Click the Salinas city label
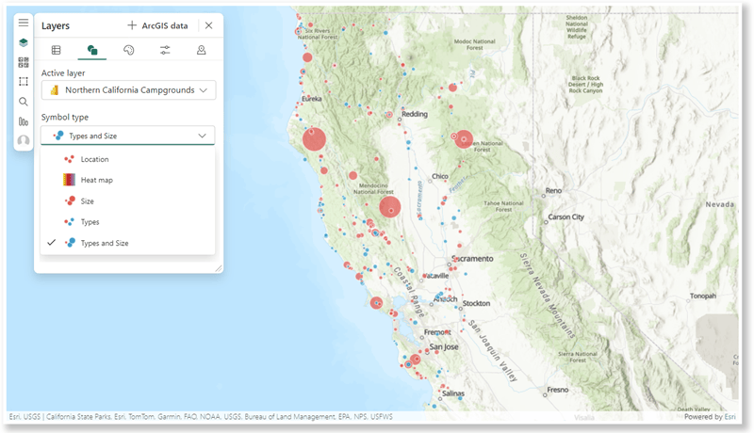The width and height of the screenshot is (754, 433). click(453, 393)
